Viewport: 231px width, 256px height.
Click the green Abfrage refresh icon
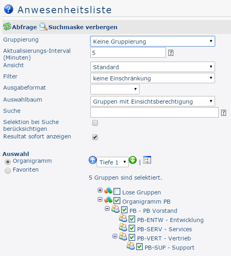pos(7,27)
